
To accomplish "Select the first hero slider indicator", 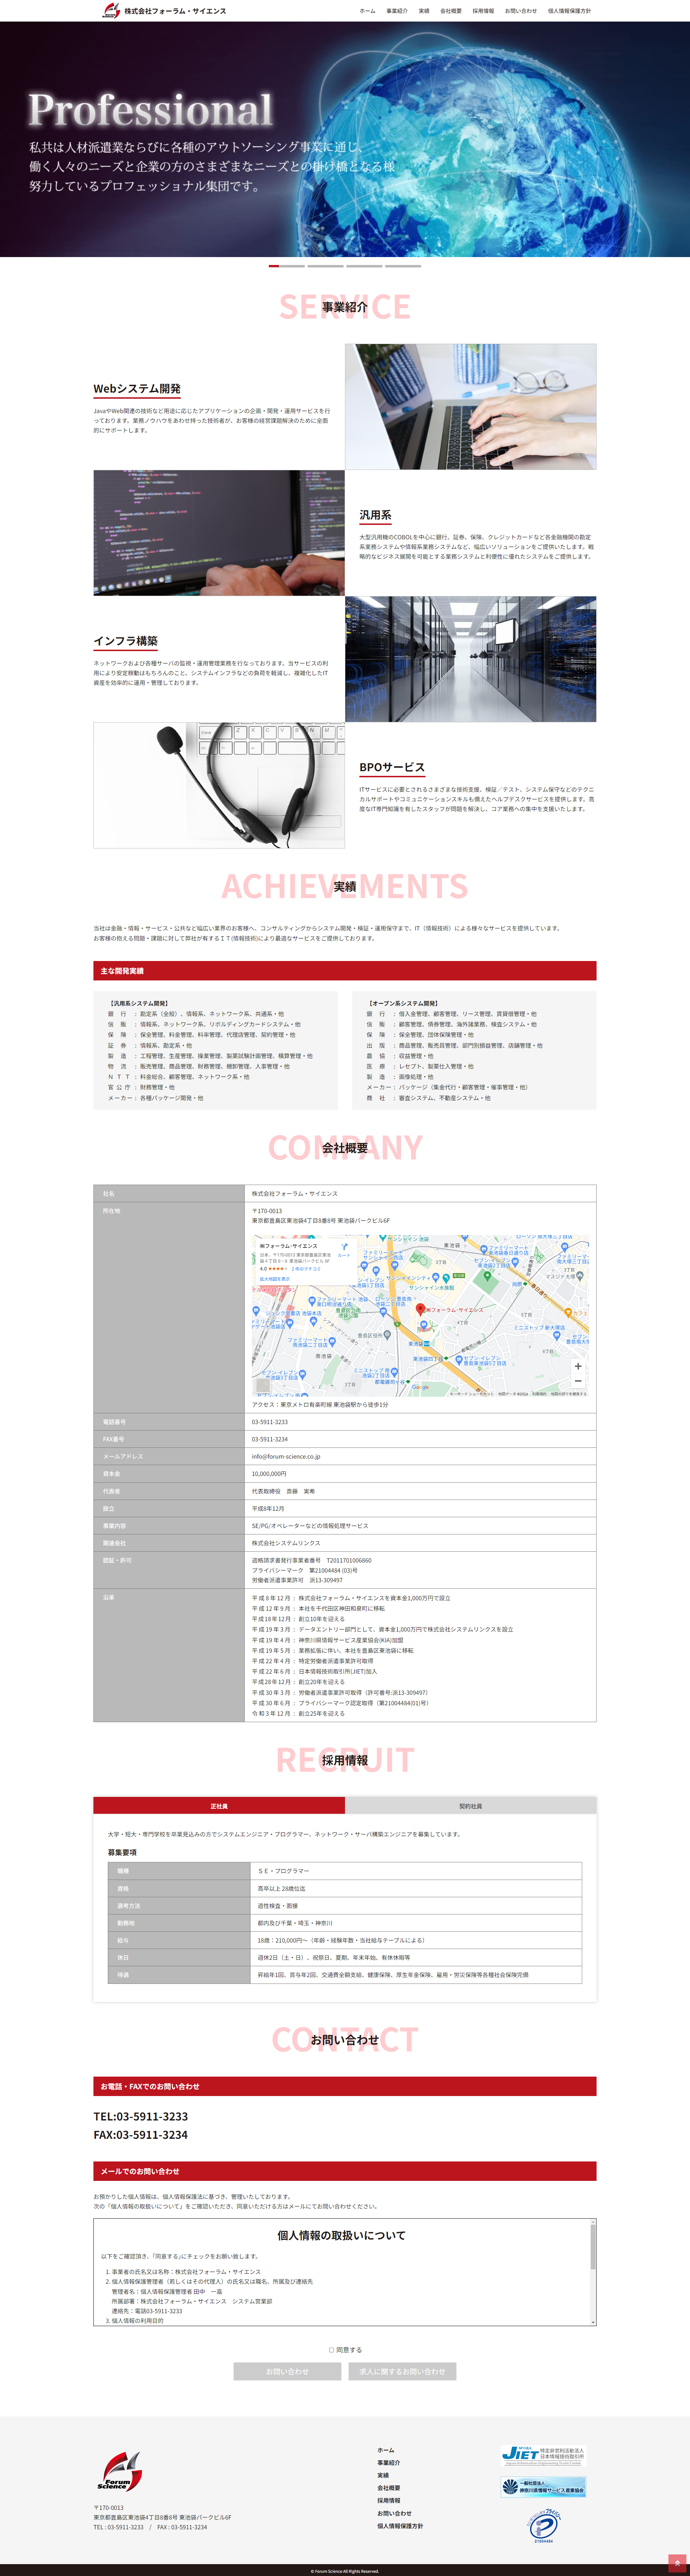I will pyautogui.click(x=287, y=266).
